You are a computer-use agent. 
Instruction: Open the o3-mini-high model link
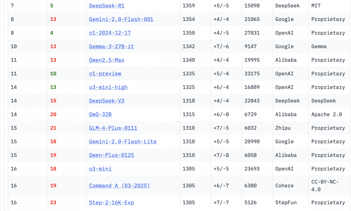pos(108,87)
